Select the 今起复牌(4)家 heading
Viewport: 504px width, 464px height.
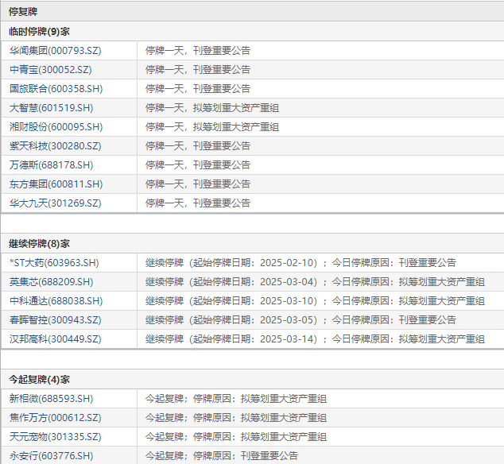pyautogui.click(x=39, y=380)
